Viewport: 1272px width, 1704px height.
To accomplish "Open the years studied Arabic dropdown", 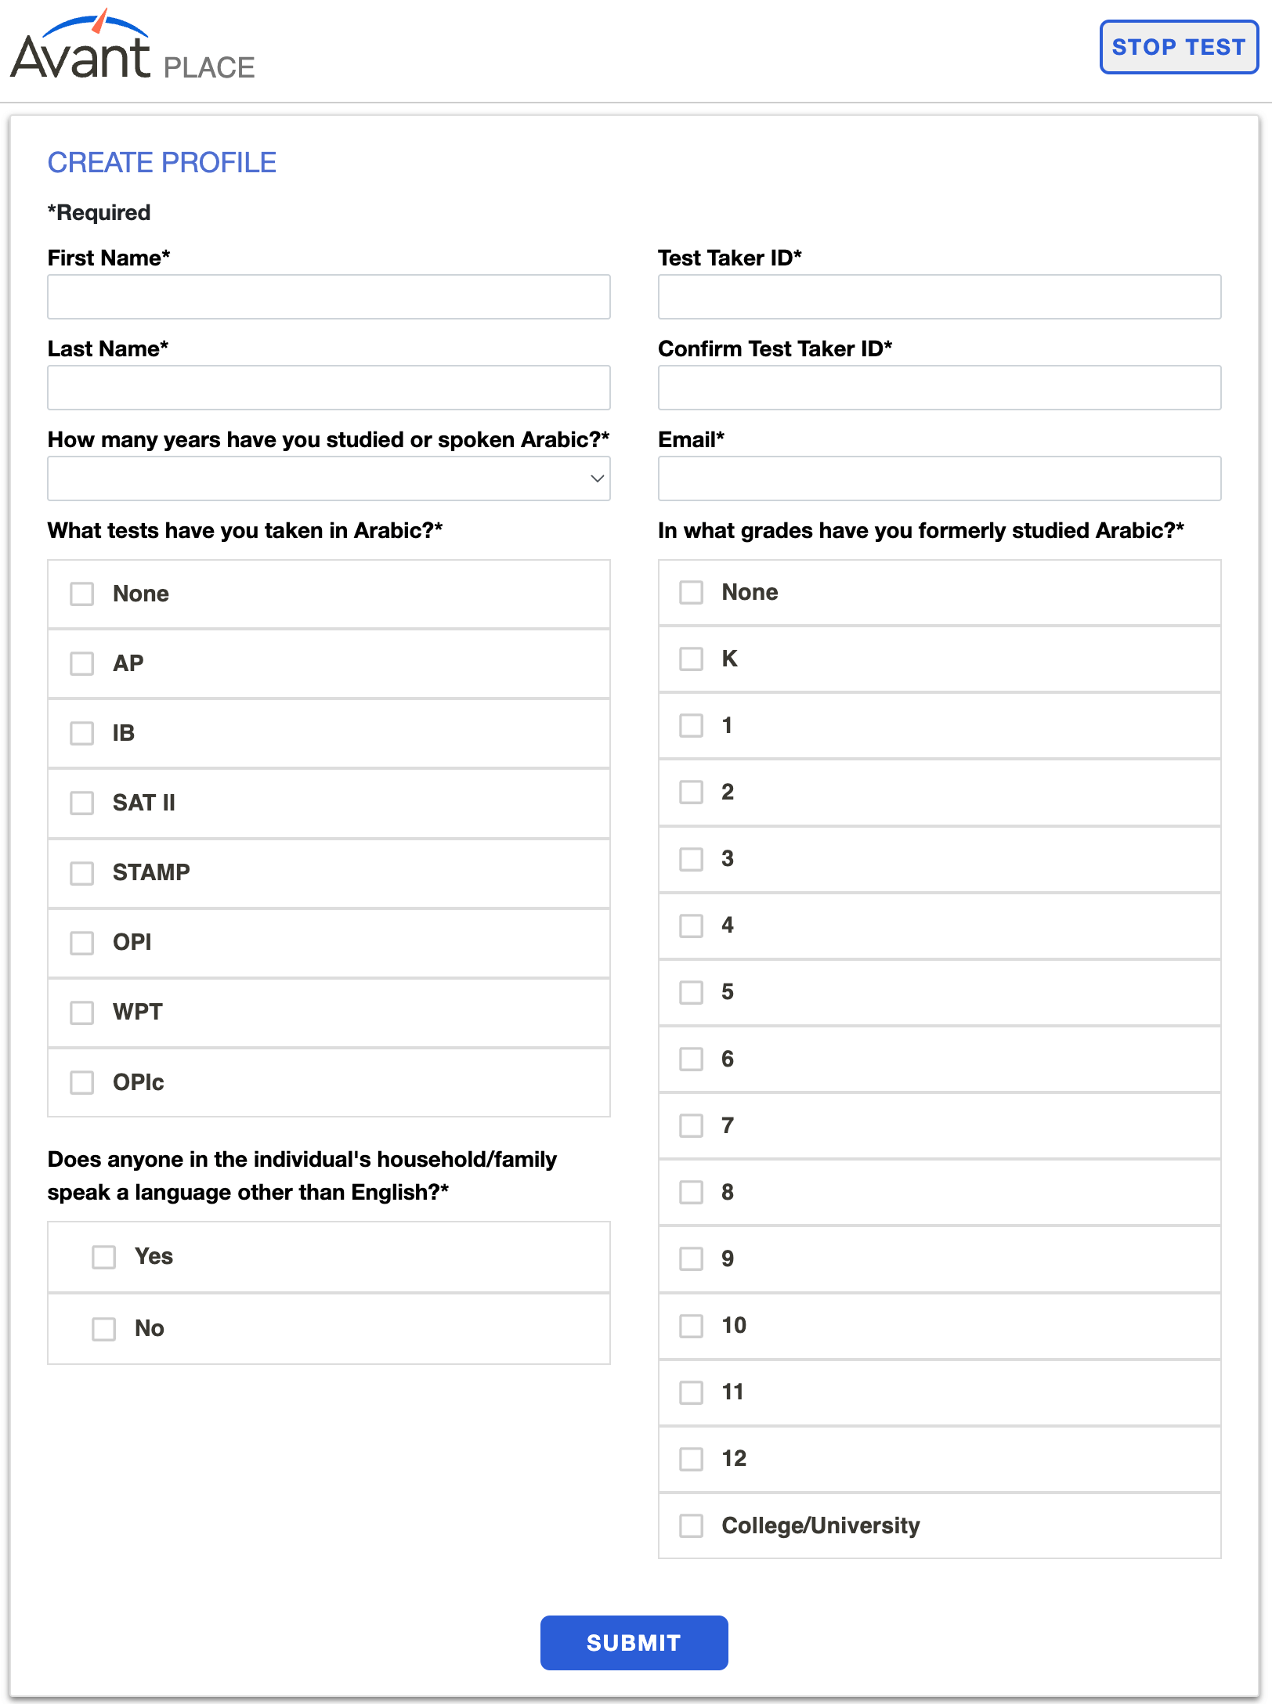I will (329, 478).
